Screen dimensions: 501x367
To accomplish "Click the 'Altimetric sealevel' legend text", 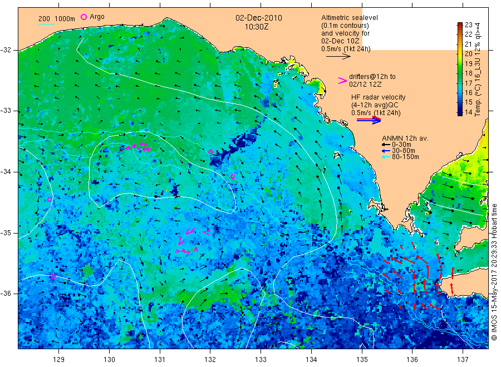I will 350,18.
